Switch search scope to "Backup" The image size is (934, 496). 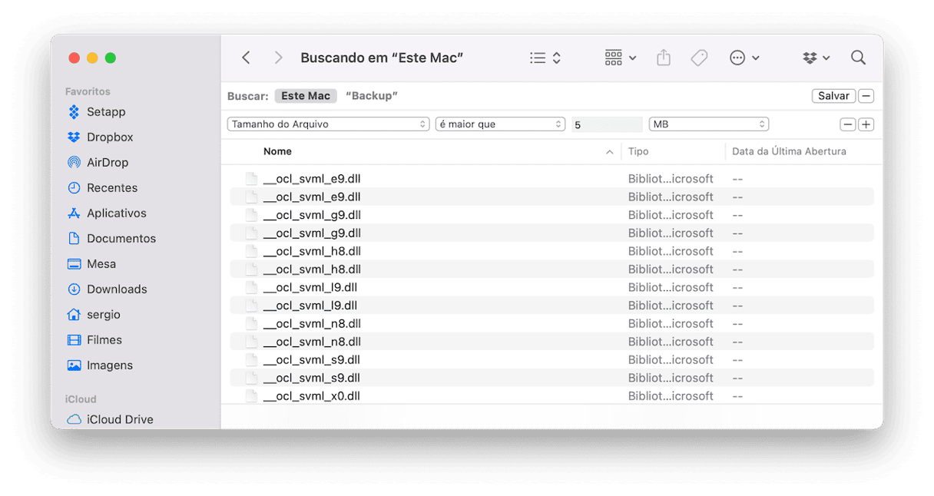pyautogui.click(x=372, y=96)
